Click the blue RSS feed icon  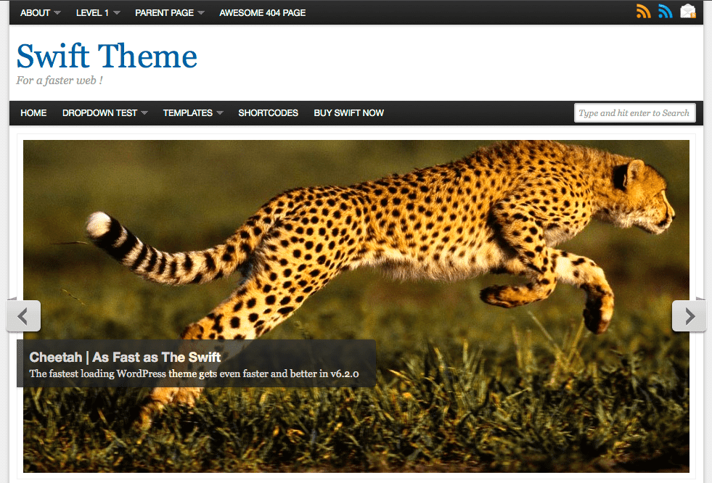[x=666, y=12]
